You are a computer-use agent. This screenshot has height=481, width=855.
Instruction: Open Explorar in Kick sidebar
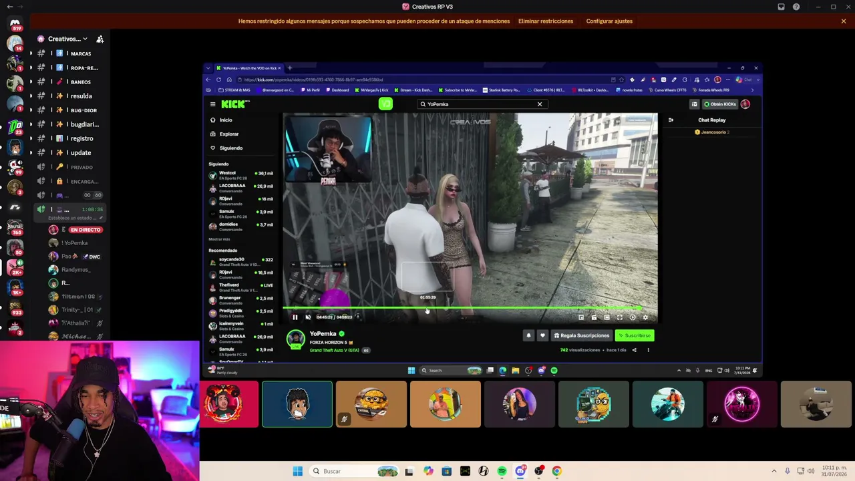coord(228,134)
